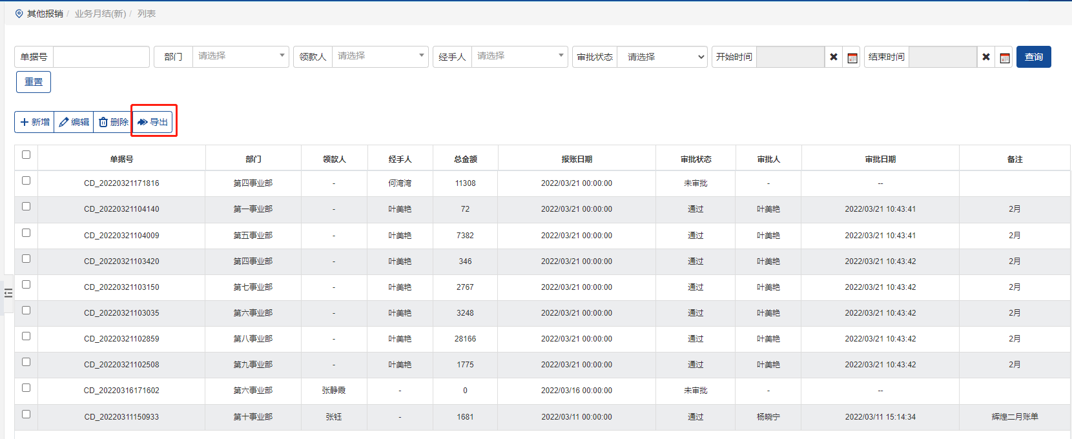
Task: Click the 编辑 pencil button
Action: 74,122
